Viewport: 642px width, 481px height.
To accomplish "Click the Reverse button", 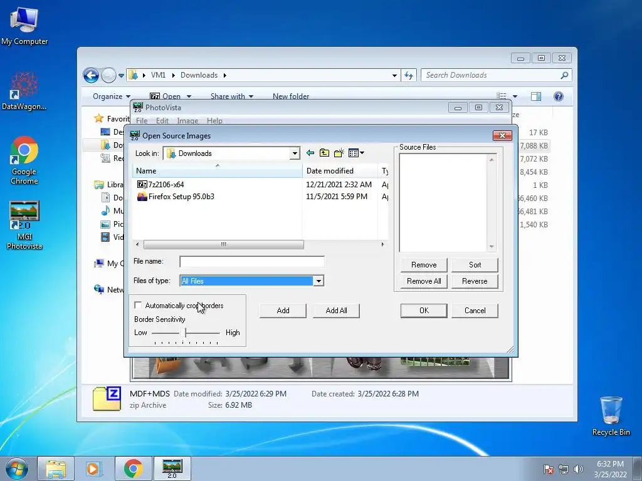I will click(475, 281).
